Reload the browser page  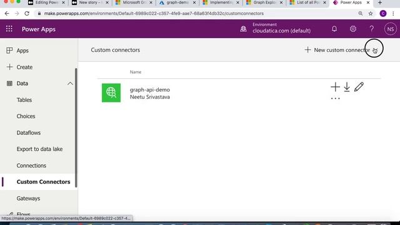pos(27,14)
